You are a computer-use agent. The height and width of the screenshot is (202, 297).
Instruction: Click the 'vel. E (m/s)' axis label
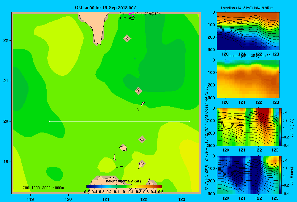click(x=292, y=176)
